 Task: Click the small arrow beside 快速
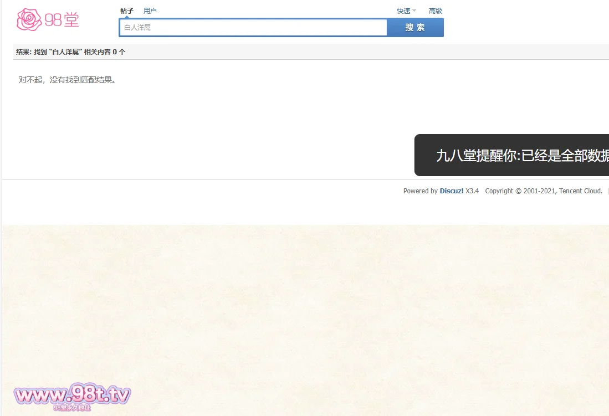tap(414, 11)
